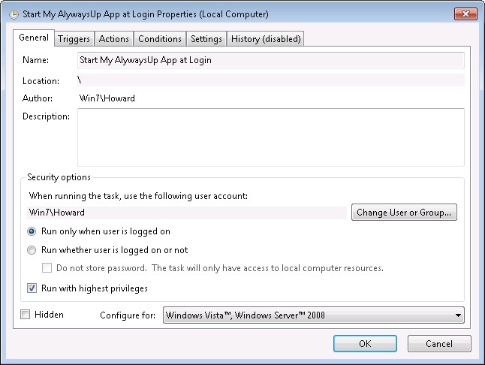Click the Name field
The image size is (485, 365).
[270, 60]
